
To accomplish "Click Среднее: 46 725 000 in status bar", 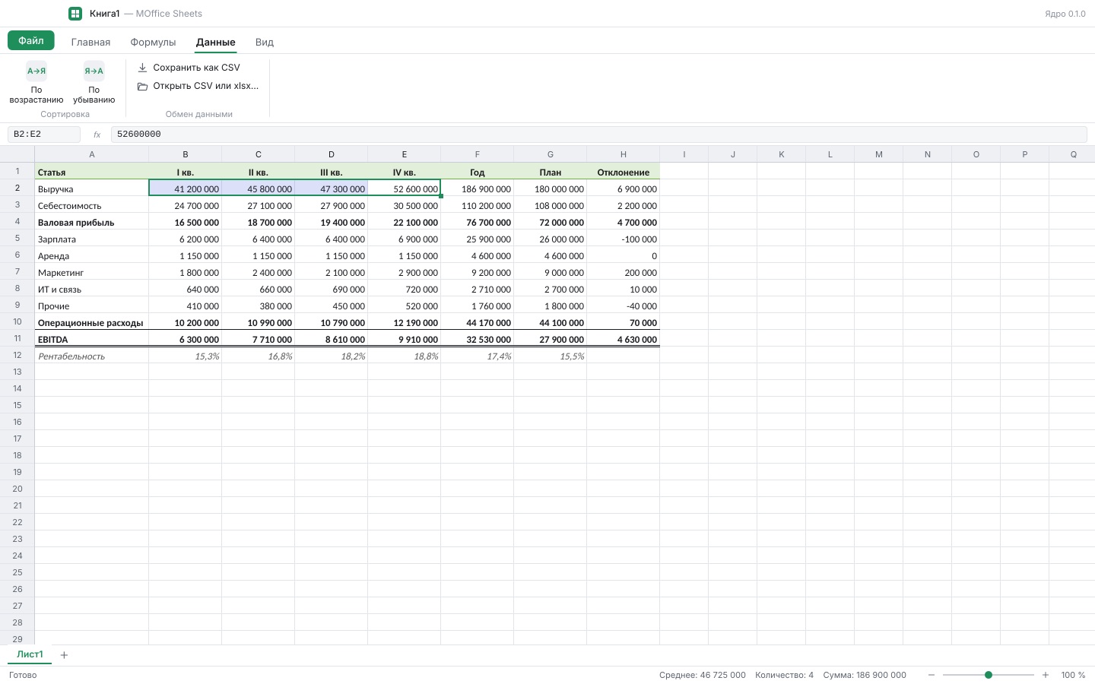I will (x=703, y=675).
